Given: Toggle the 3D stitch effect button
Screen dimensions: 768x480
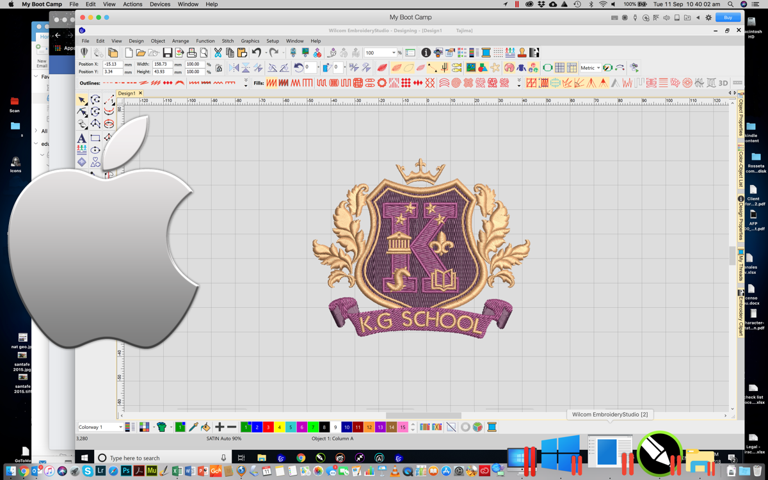Looking at the screenshot, I should (x=723, y=83).
